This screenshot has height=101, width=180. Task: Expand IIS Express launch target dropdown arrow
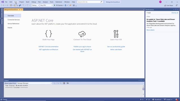pyautogui.click(x=64, y=5)
